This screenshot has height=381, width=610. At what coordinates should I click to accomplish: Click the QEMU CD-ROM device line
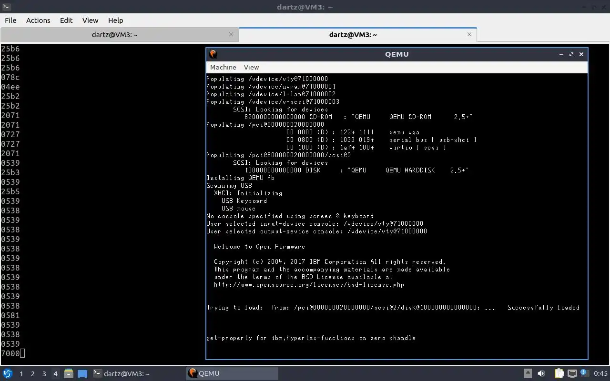pyautogui.click(x=358, y=117)
